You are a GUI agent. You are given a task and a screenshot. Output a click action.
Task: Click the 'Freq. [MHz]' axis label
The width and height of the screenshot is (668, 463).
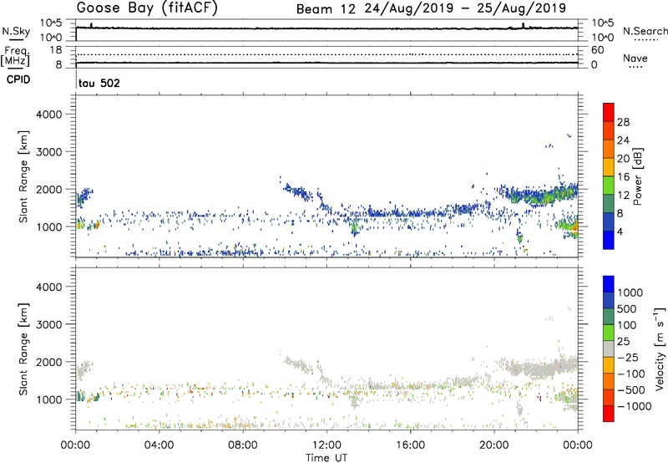click(15, 57)
